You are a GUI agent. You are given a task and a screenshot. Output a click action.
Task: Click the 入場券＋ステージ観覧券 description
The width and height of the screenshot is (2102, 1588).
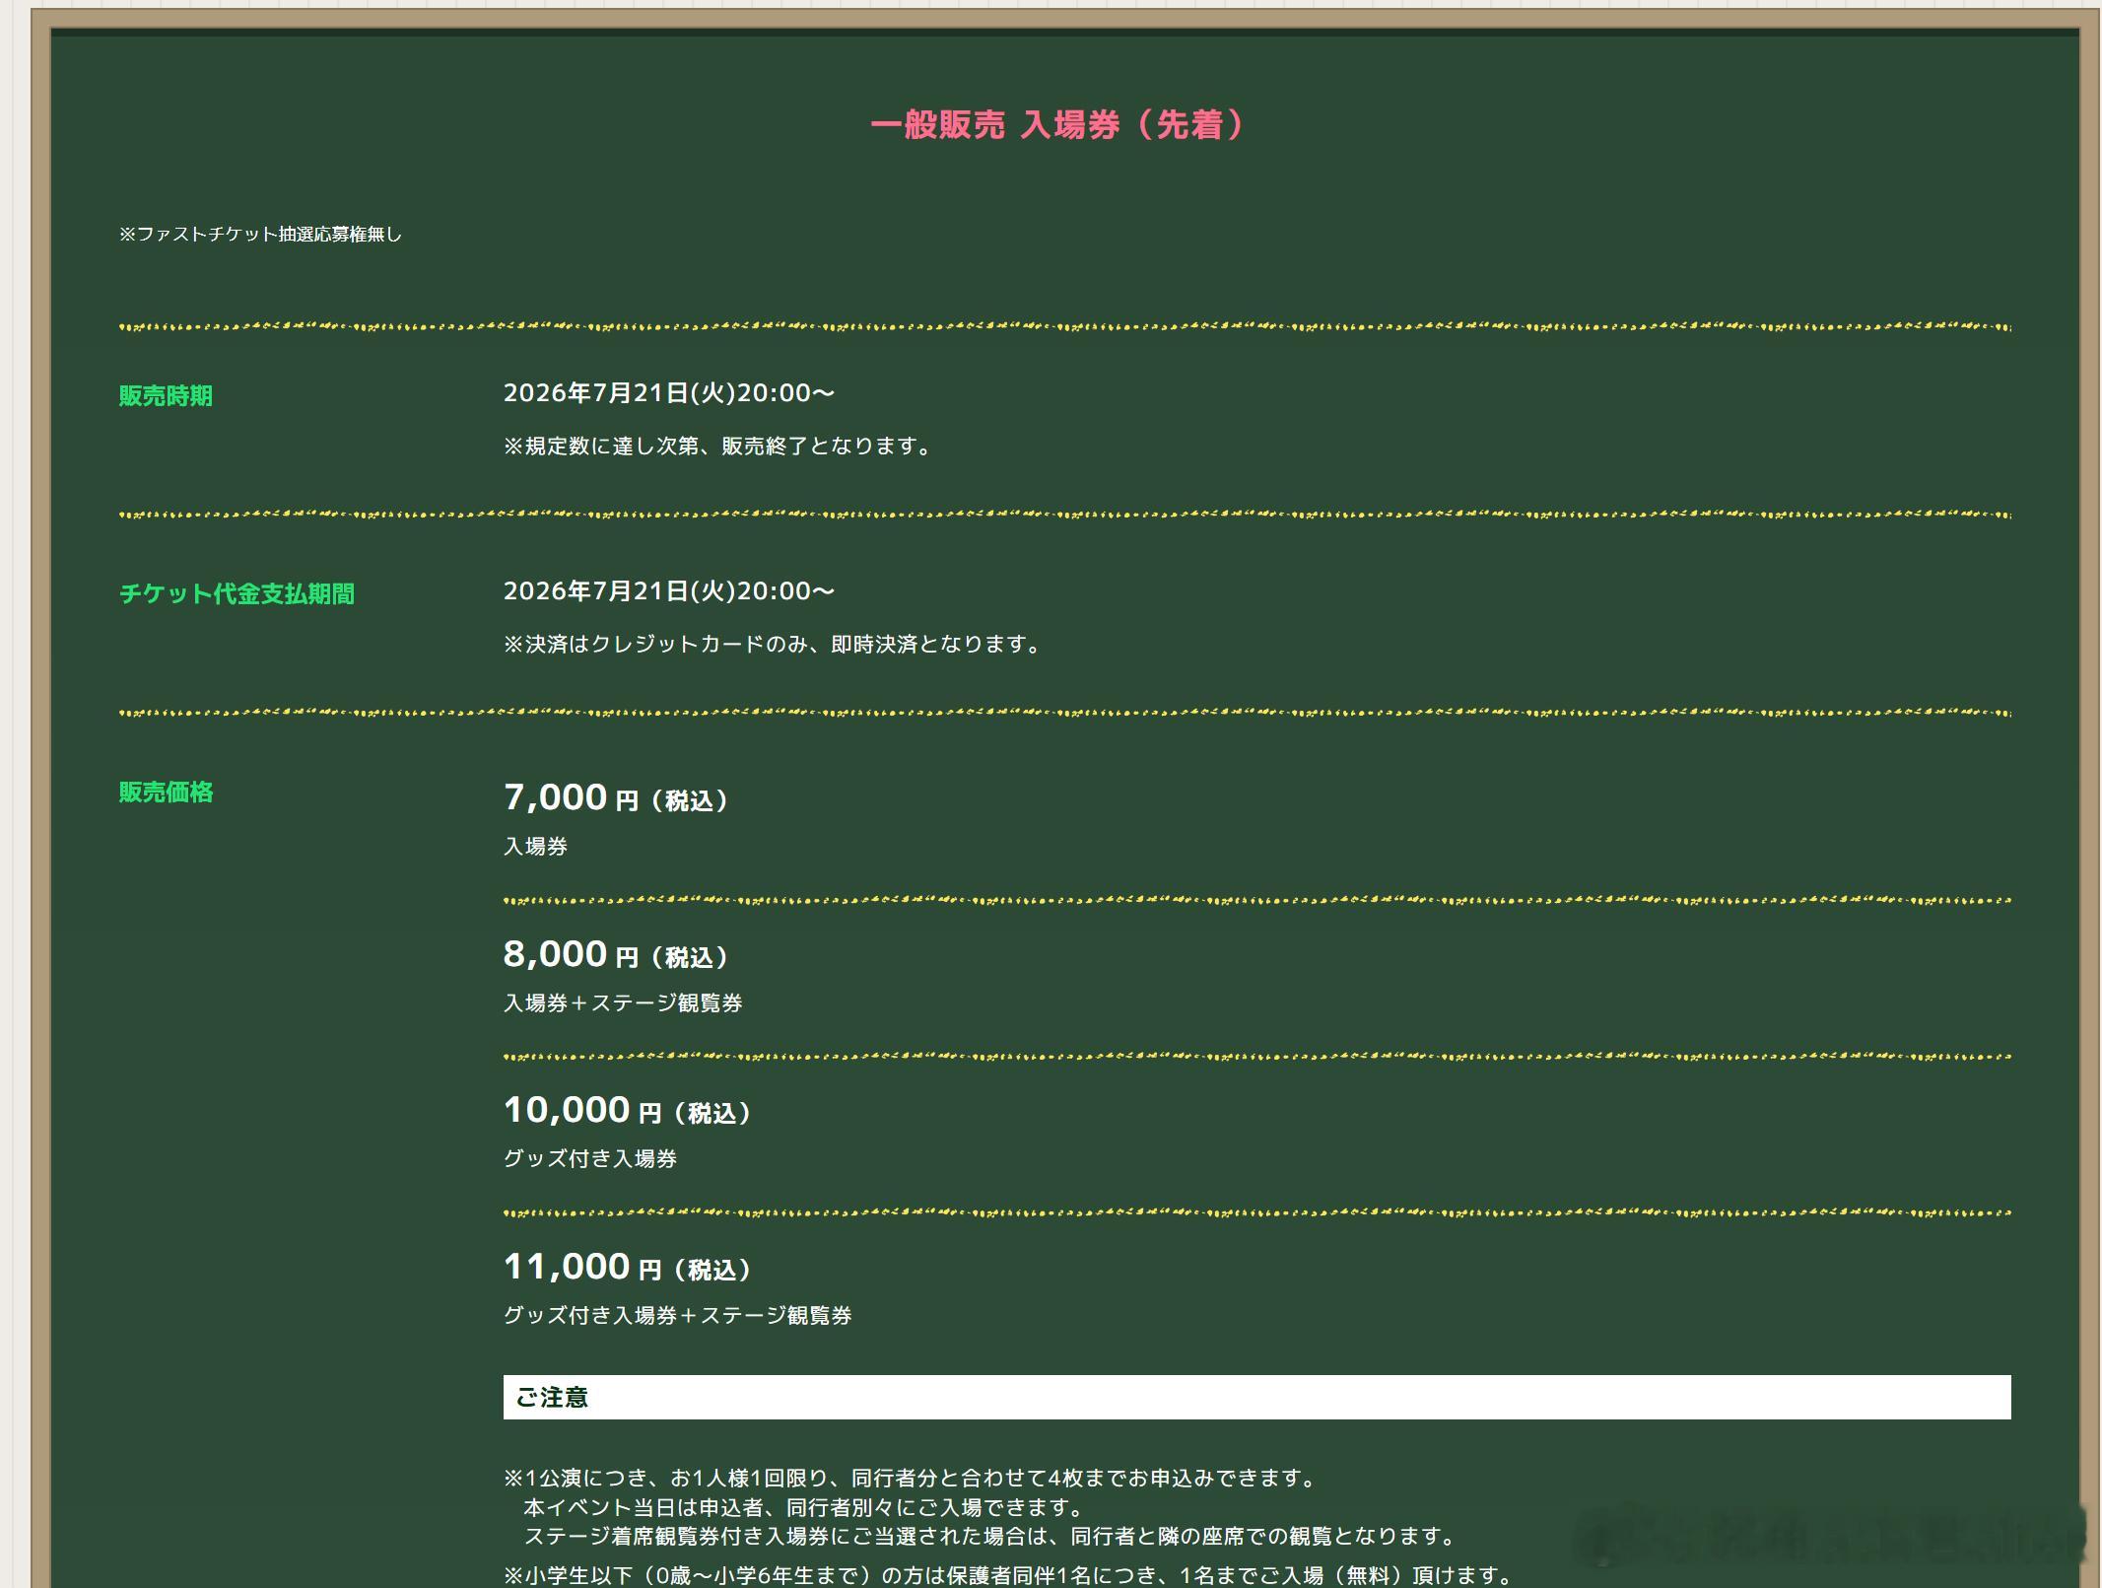coord(623,1003)
